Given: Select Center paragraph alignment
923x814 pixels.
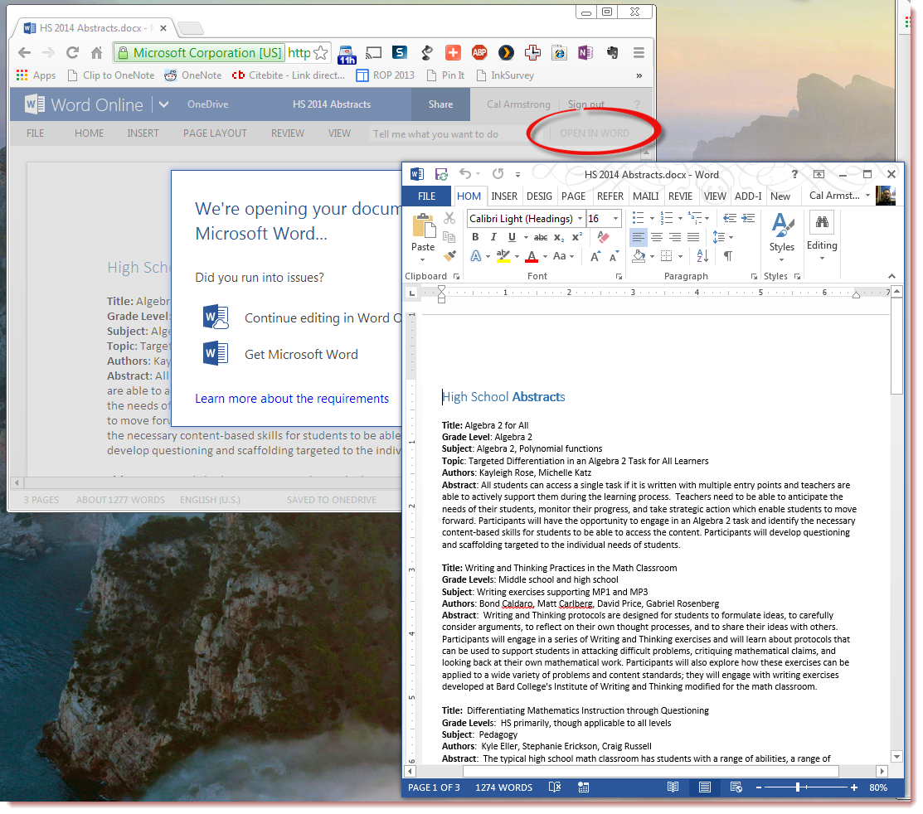Looking at the screenshot, I should tap(656, 237).
